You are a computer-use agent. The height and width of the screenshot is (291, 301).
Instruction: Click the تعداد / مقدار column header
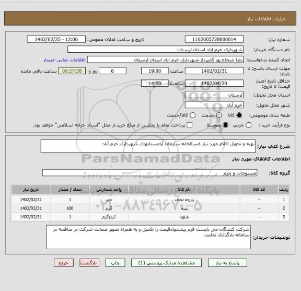point(70,190)
